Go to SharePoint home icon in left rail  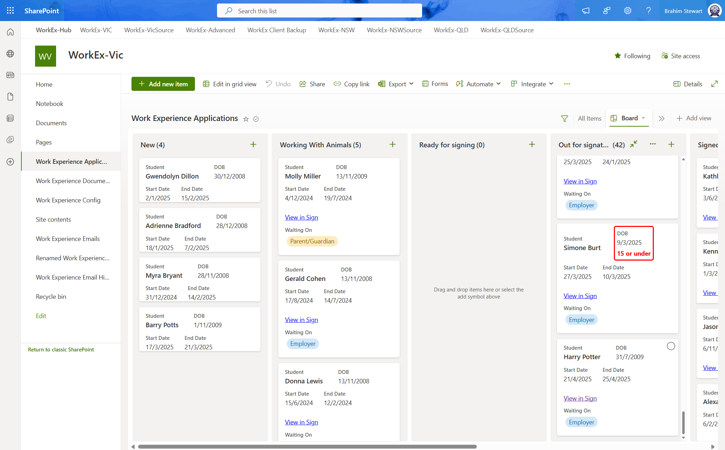[10, 32]
